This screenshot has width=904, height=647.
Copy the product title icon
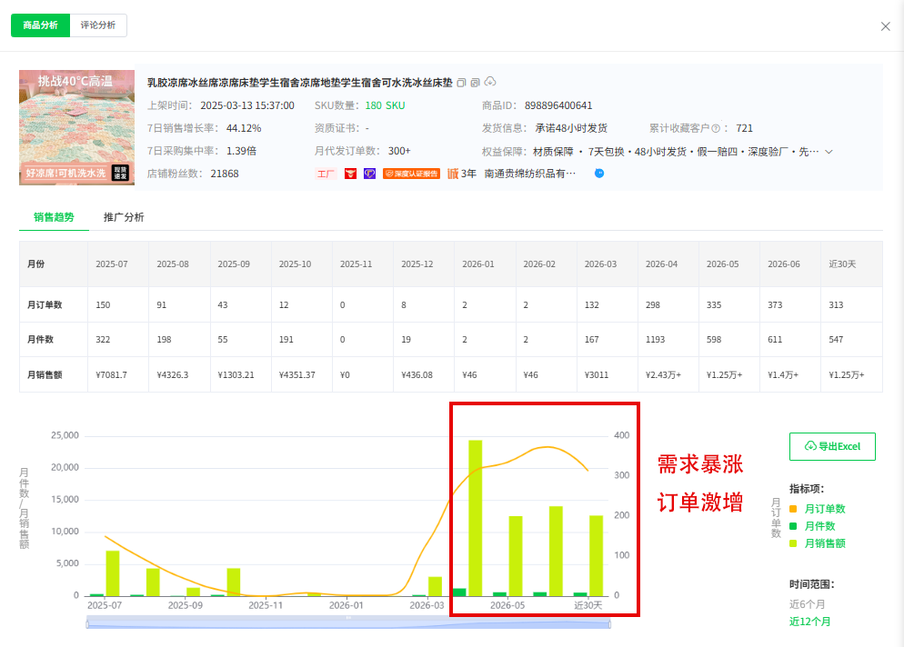coord(461,83)
